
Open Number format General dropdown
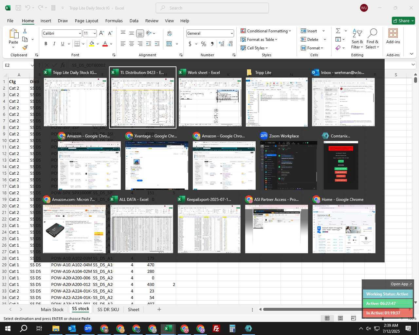(232, 33)
